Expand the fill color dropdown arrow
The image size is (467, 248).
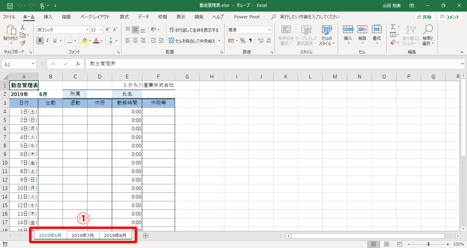[x=90, y=41]
